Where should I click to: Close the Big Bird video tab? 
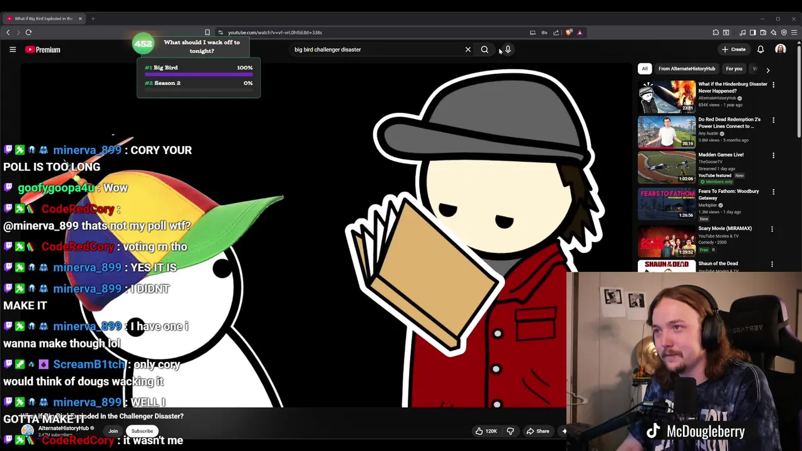(x=80, y=19)
